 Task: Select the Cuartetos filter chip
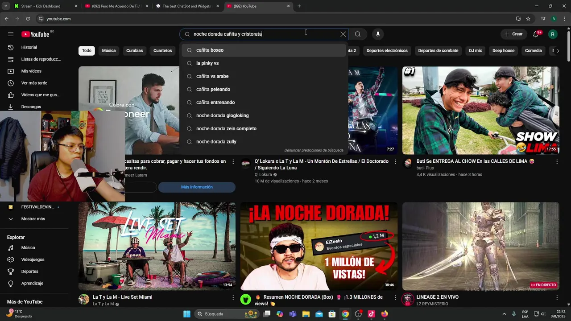(x=163, y=51)
